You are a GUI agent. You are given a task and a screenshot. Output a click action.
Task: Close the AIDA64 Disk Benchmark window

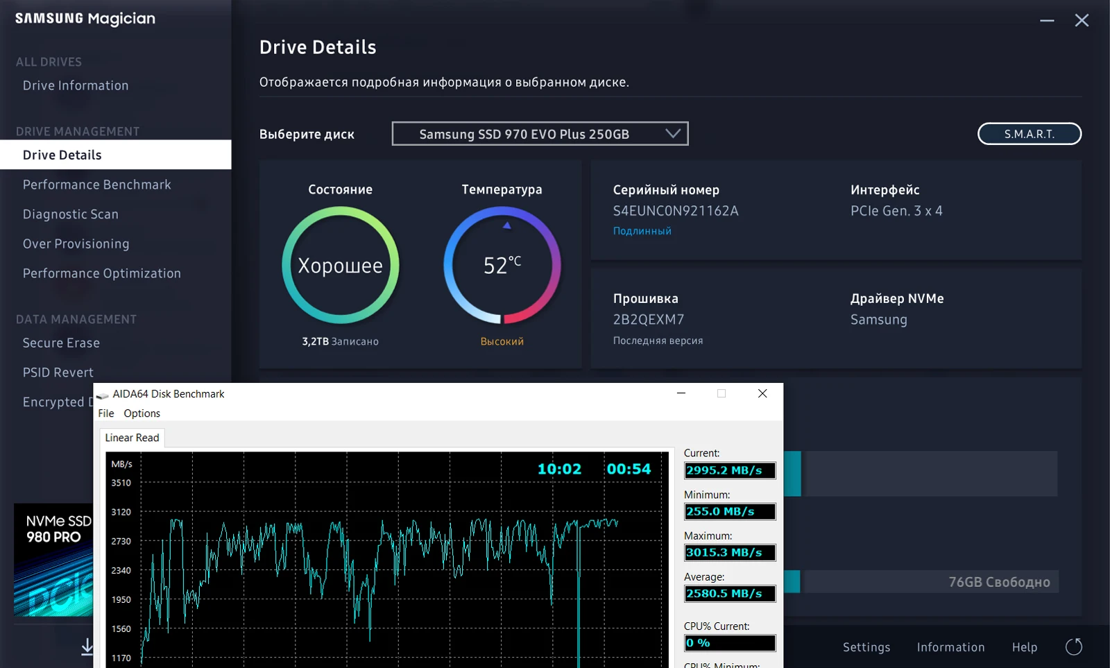tap(762, 393)
